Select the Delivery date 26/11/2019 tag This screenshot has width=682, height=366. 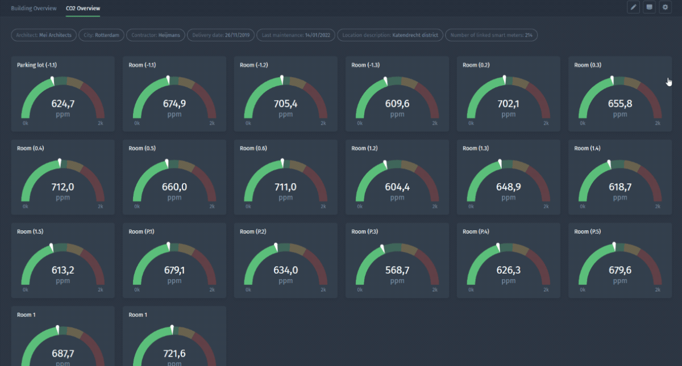tap(221, 35)
